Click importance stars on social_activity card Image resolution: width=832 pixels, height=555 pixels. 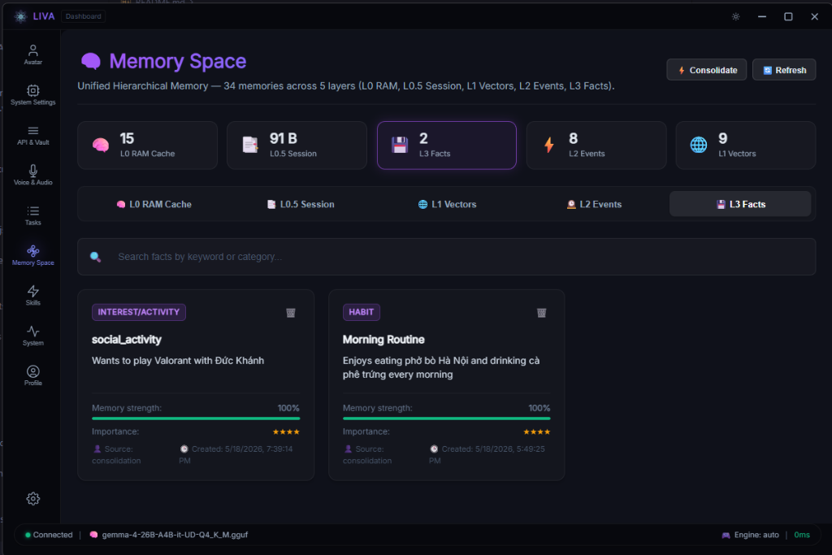tap(286, 432)
